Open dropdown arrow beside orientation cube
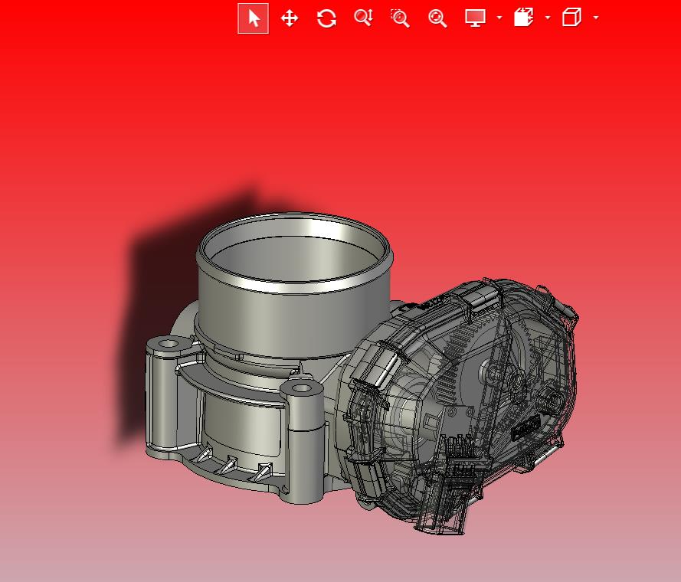This screenshot has height=582, width=681. [x=596, y=18]
